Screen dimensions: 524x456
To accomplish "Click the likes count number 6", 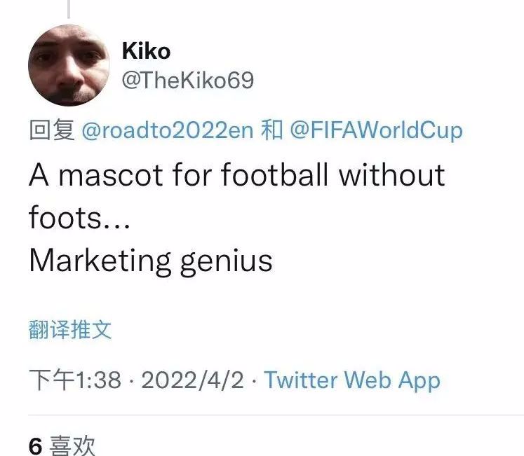I will (36, 446).
